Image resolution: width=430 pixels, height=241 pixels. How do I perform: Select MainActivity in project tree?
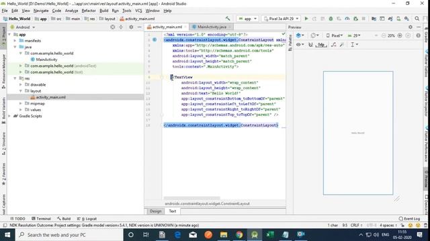[x=46, y=60]
